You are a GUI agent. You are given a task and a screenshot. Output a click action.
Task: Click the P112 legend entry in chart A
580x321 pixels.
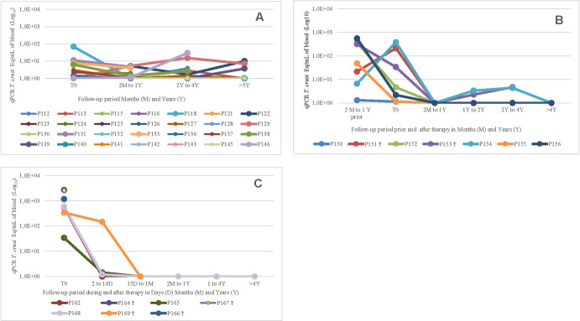click(x=34, y=113)
